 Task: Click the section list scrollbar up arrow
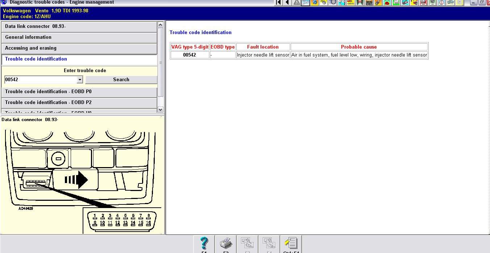[161, 25]
